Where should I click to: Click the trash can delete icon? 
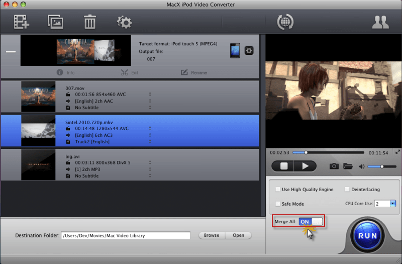click(90, 22)
